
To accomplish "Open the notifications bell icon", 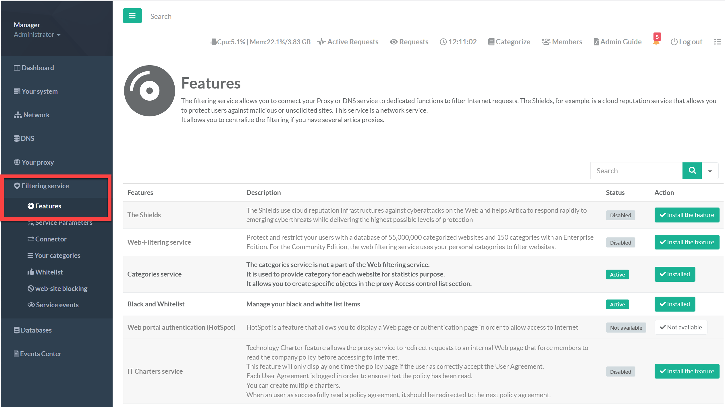I will [x=656, y=42].
